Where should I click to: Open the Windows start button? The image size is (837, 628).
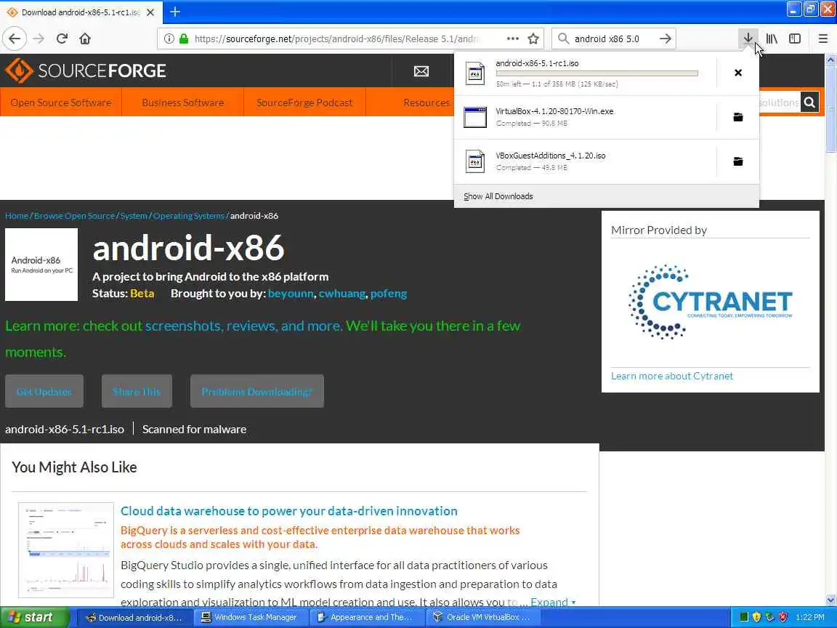(x=35, y=617)
